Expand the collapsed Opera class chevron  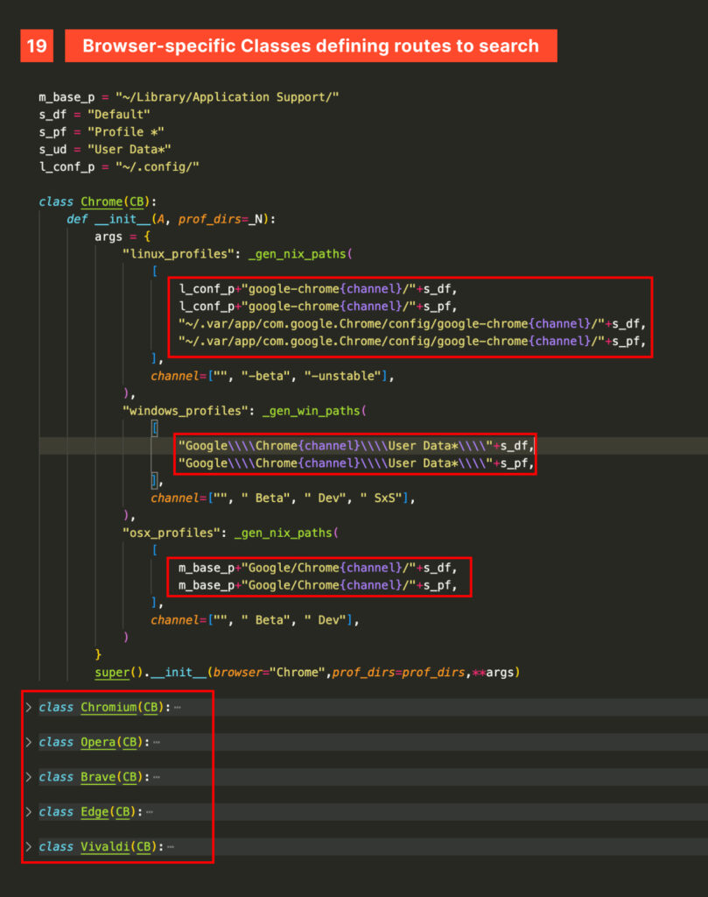(x=28, y=742)
